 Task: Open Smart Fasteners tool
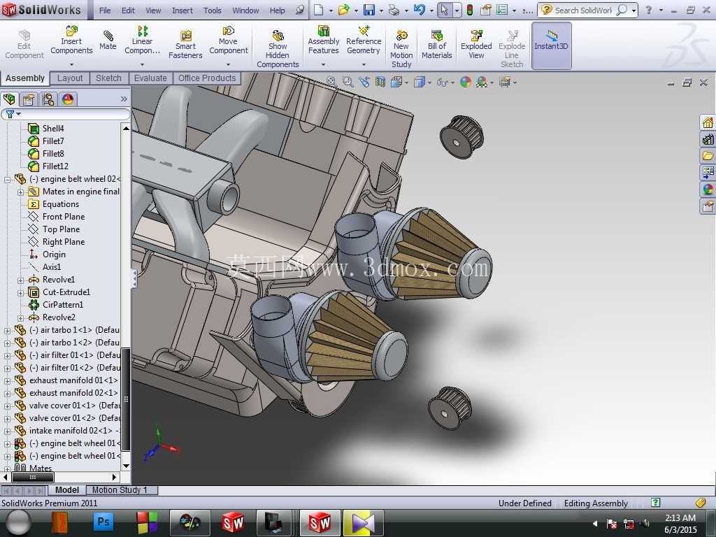(185, 45)
